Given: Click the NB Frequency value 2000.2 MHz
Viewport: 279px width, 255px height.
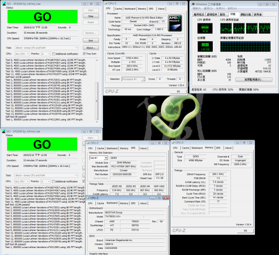Looking at the screenshot, I should pyautogui.click(x=240, y=164).
